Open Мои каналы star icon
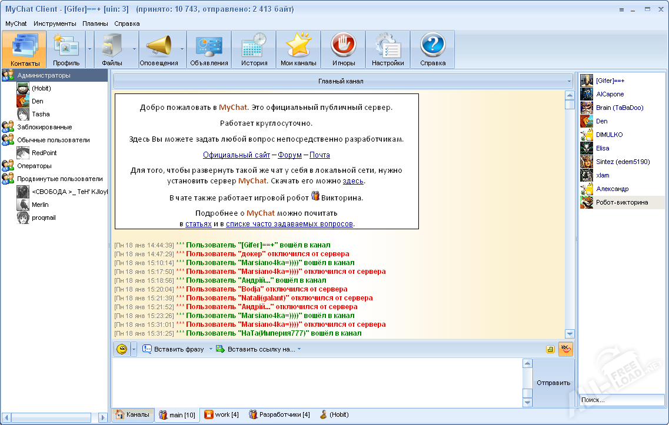The height and width of the screenshot is (425, 669). [x=298, y=49]
